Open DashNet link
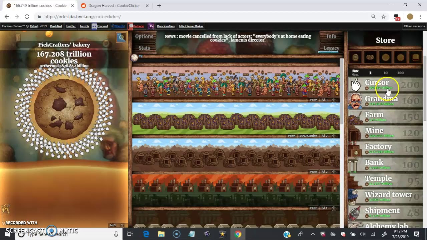This screenshot has width=427, height=240. coord(56,26)
